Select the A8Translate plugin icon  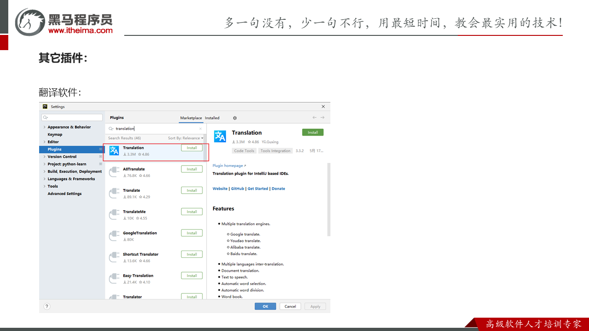[x=114, y=172]
